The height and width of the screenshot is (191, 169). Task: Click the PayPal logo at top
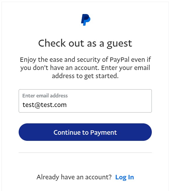[x=86, y=20]
